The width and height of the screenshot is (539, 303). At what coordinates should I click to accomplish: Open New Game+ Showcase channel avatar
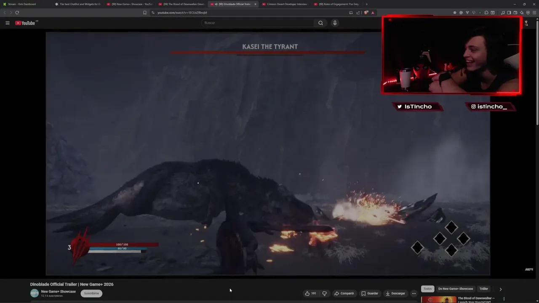click(x=35, y=293)
